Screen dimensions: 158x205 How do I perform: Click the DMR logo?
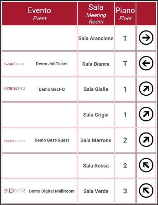click(x=14, y=191)
